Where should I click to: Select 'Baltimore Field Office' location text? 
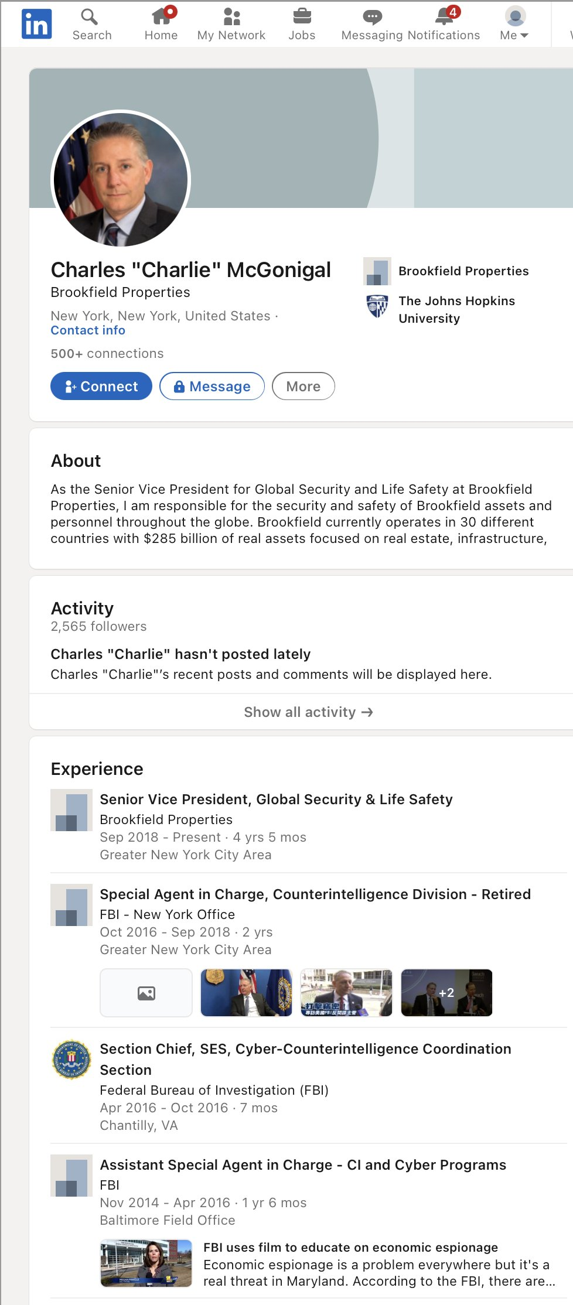point(167,1221)
